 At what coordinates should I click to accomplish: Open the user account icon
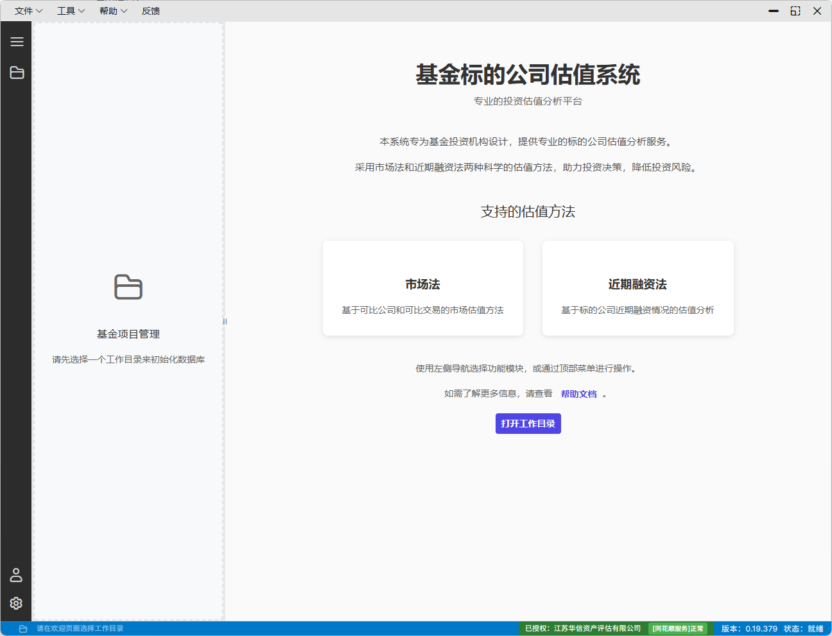tap(16, 574)
